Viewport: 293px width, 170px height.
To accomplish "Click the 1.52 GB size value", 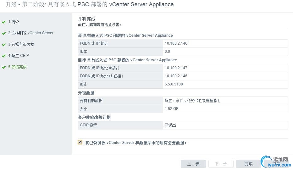I will coord(172,109).
